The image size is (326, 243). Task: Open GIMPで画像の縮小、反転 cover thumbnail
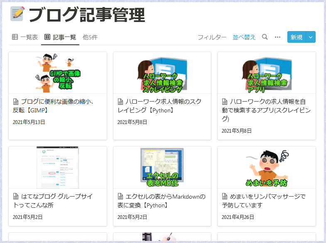coord(58,73)
